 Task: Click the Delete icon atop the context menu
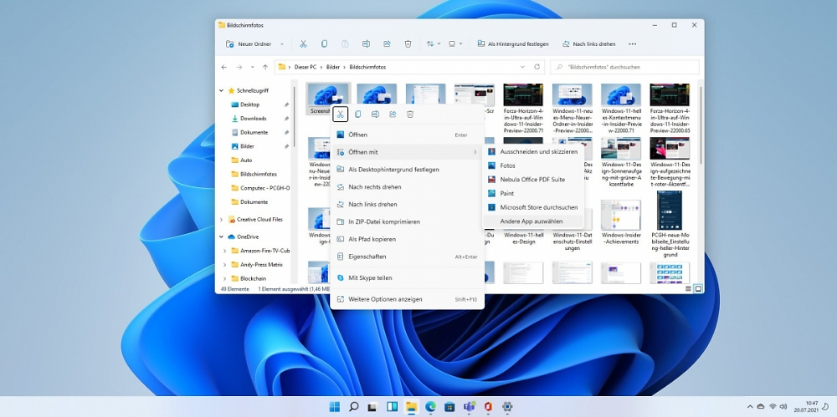tap(410, 114)
